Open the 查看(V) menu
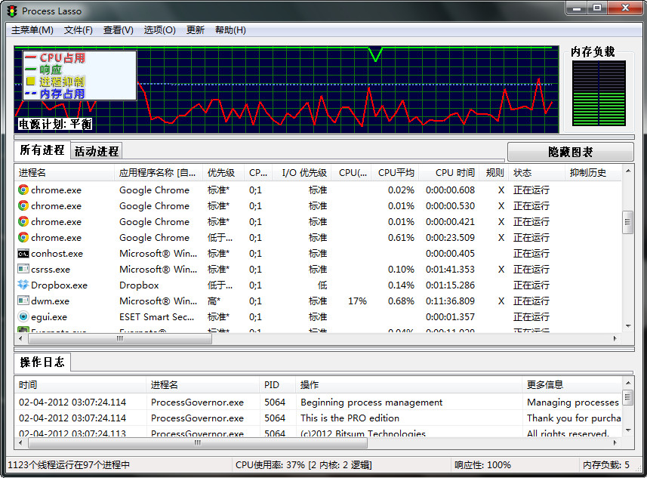This screenshot has width=647, height=478. pos(118,30)
